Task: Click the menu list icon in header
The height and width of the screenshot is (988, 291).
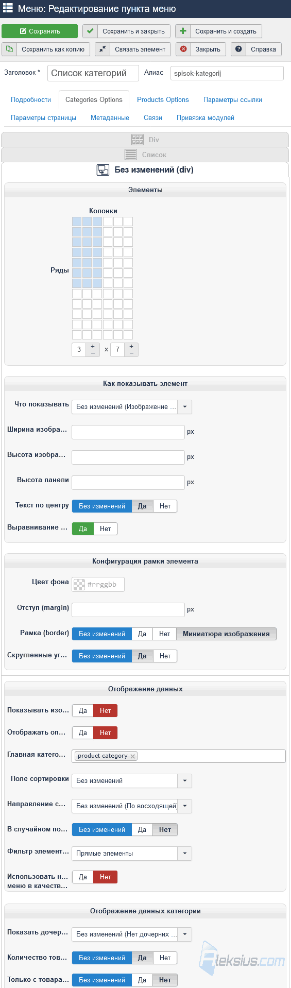Action: tap(8, 8)
